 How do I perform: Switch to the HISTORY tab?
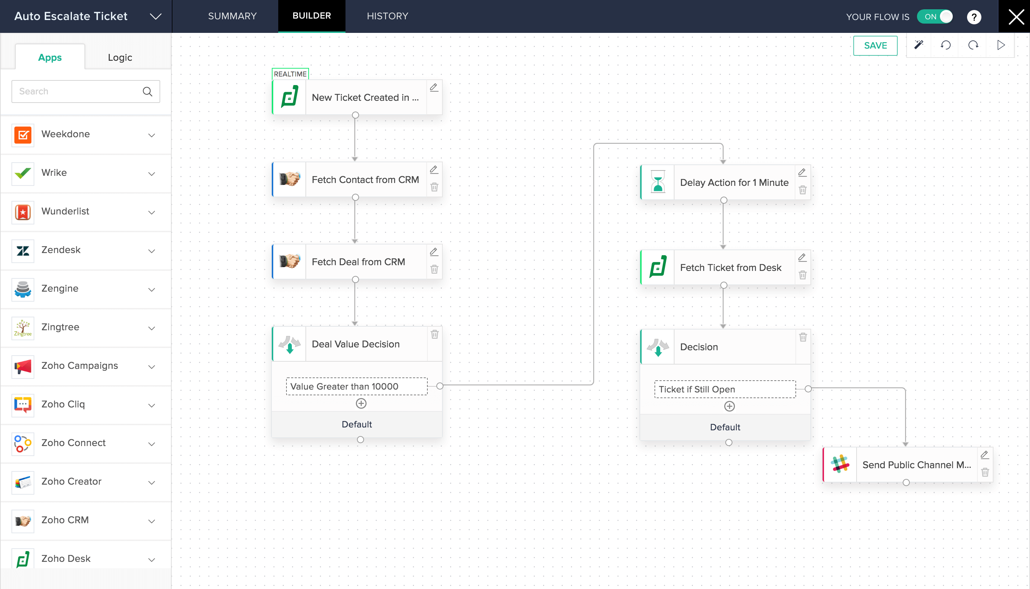click(x=386, y=16)
